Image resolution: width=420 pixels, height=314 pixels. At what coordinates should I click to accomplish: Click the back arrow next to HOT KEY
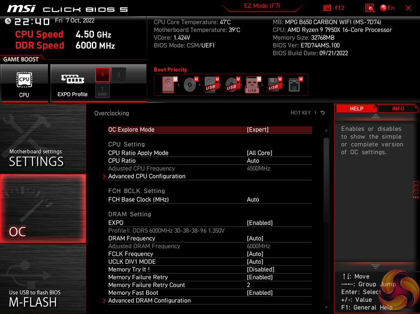pos(323,113)
